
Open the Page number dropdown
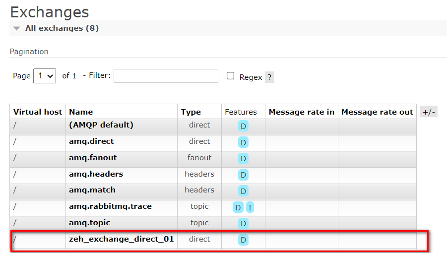point(44,76)
